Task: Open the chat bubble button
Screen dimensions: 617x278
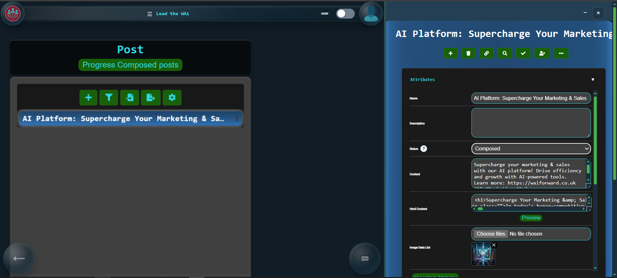Action: point(365,258)
